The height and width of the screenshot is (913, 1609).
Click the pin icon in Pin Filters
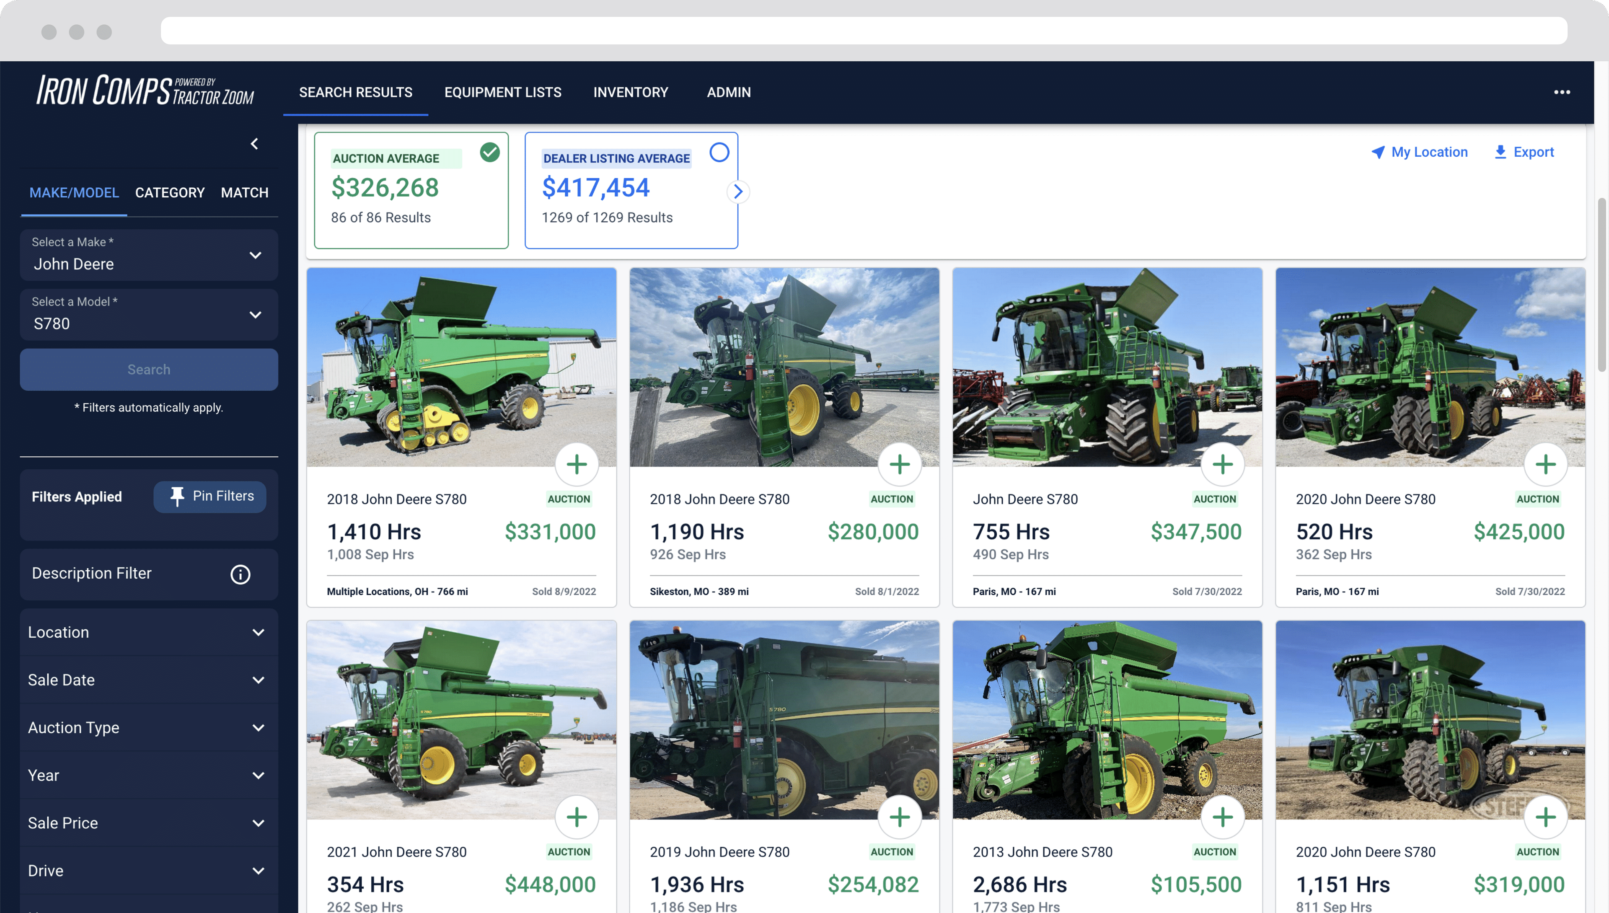point(177,496)
